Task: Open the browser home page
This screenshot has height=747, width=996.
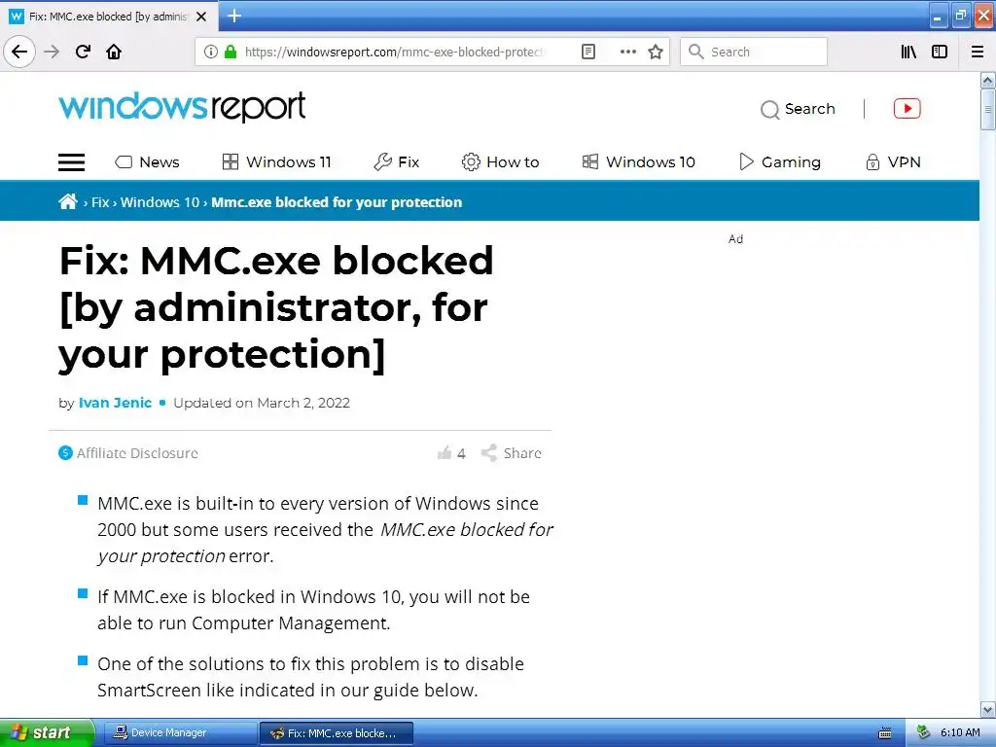Action: pos(114,52)
